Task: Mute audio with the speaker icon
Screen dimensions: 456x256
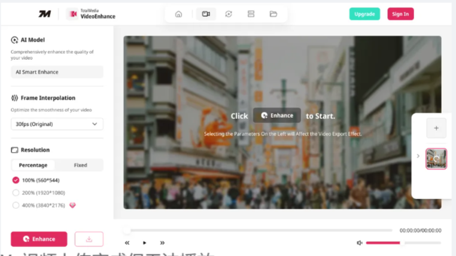Action: pyautogui.click(x=360, y=243)
